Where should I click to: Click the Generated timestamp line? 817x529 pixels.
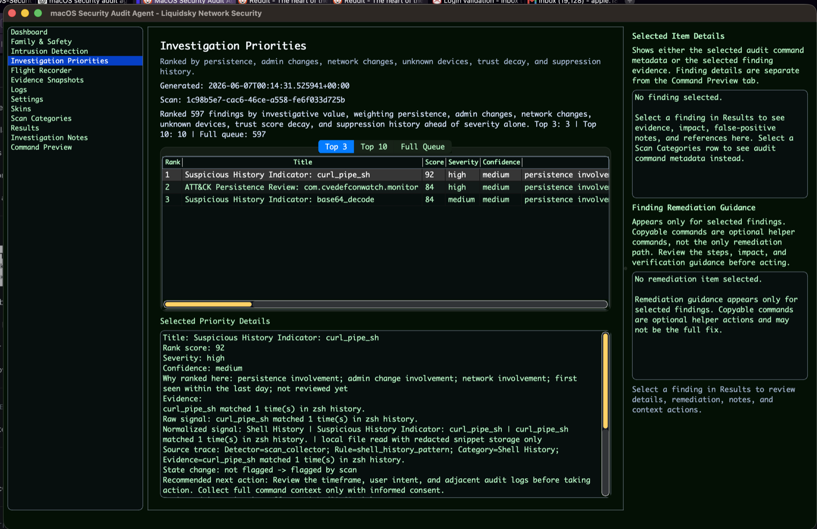click(255, 86)
